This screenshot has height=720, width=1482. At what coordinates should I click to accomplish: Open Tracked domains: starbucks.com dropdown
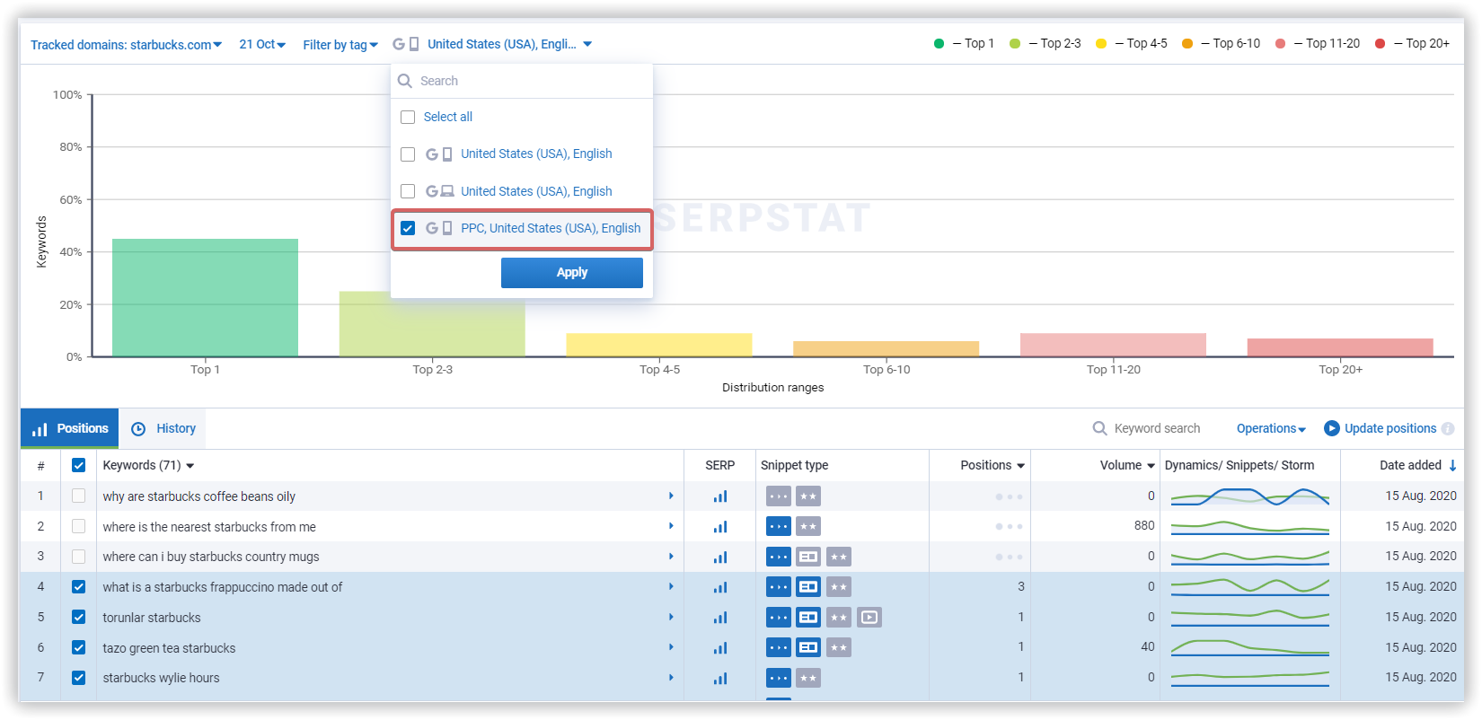126,44
